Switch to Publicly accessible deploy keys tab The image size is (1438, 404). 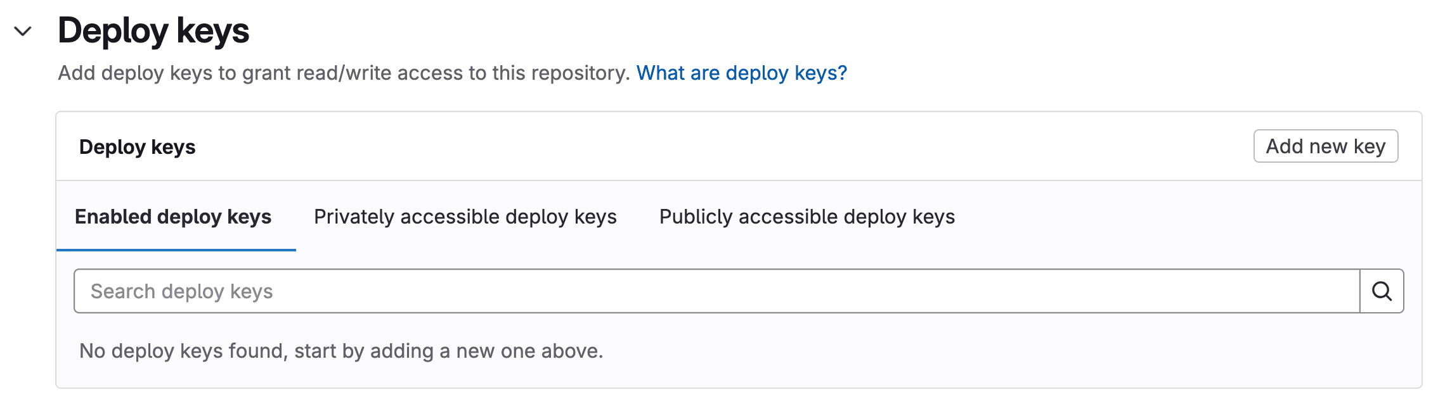806,217
